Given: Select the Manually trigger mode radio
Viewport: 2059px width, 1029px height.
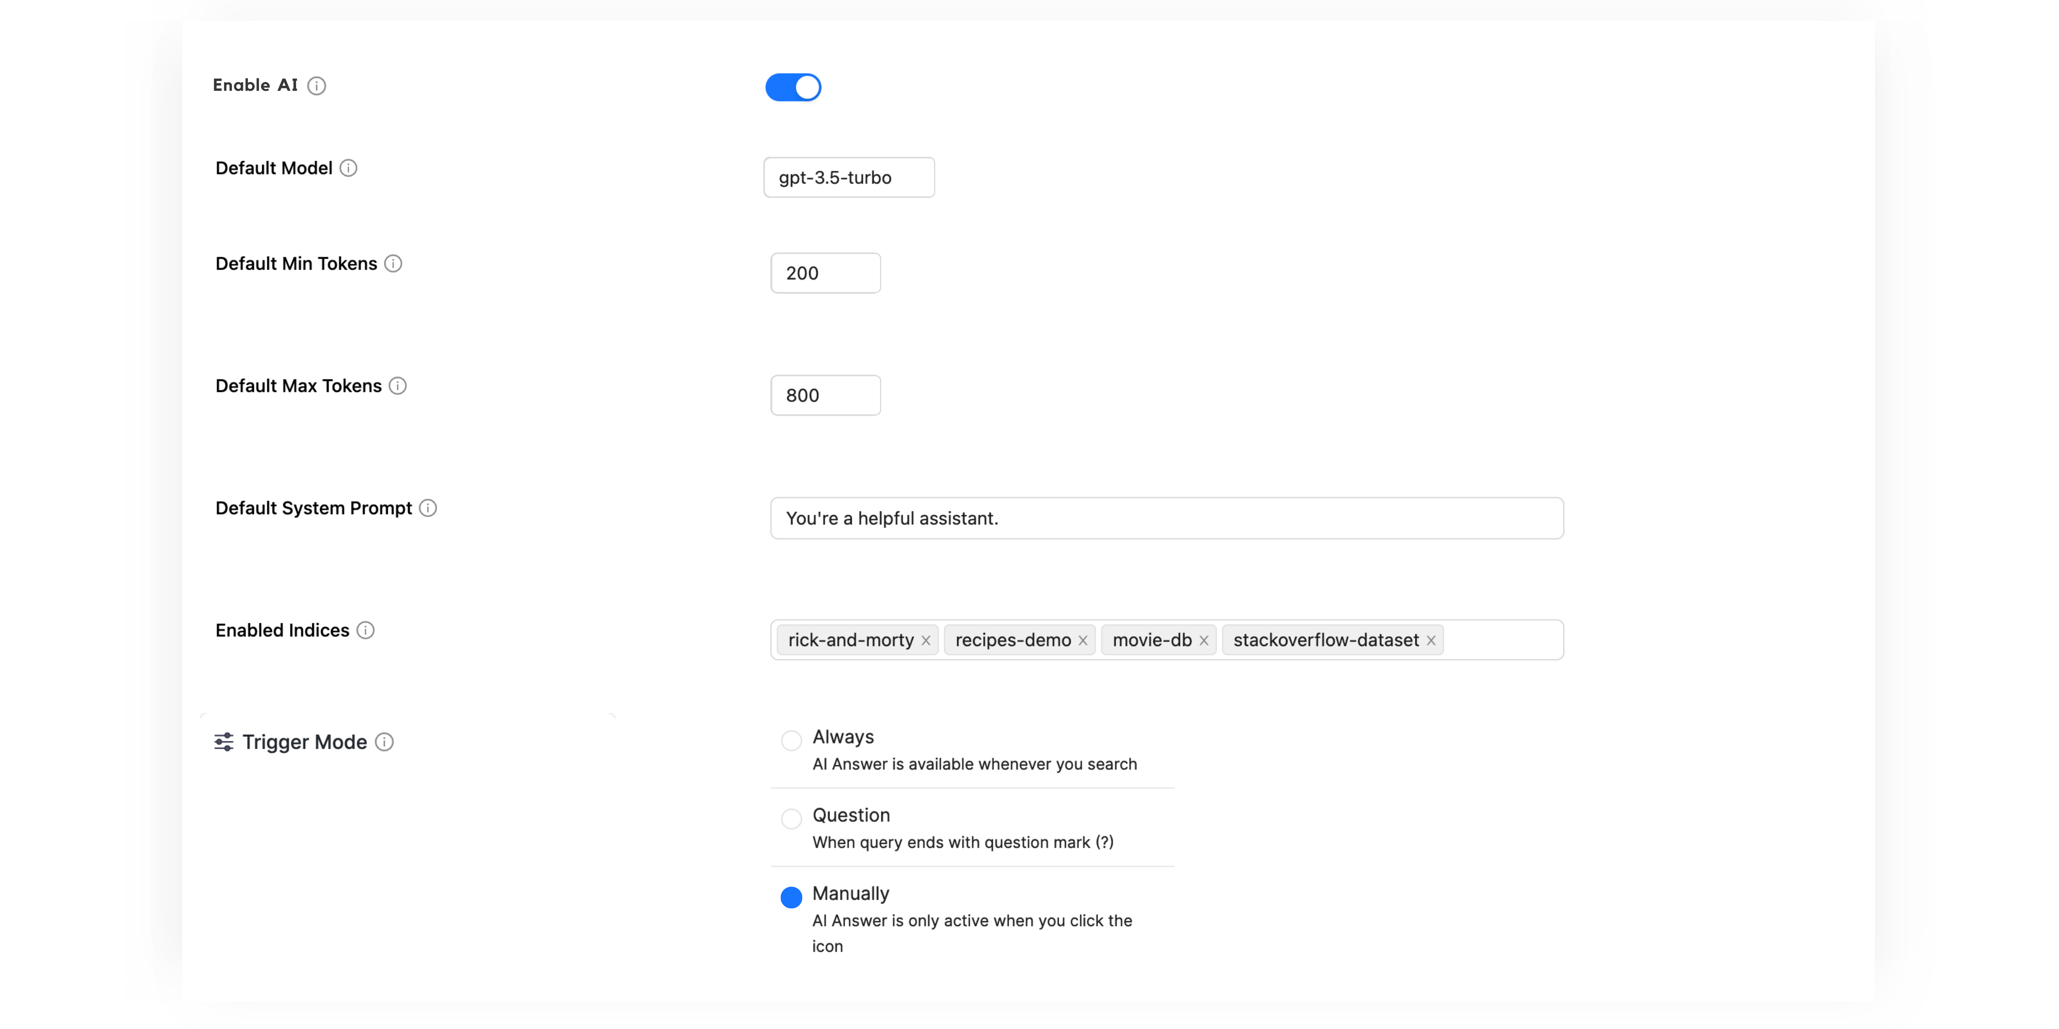Looking at the screenshot, I should (x=791, y=897).
